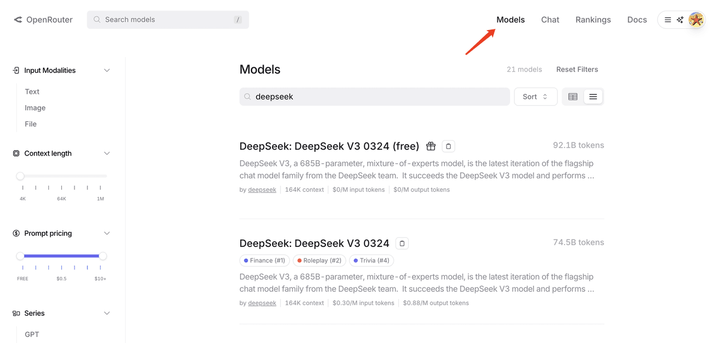The image size is (712, 343).
Task: Click the Context length section label
Action: [x=48, y=153]
